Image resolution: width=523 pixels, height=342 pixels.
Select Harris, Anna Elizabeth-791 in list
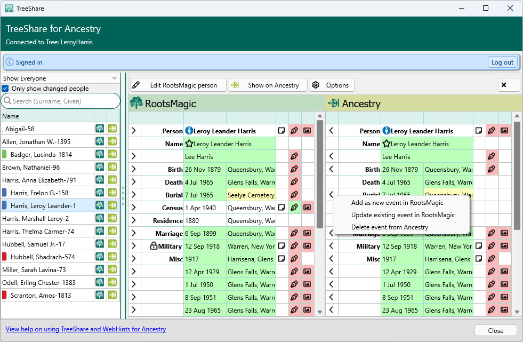point(47,180)
